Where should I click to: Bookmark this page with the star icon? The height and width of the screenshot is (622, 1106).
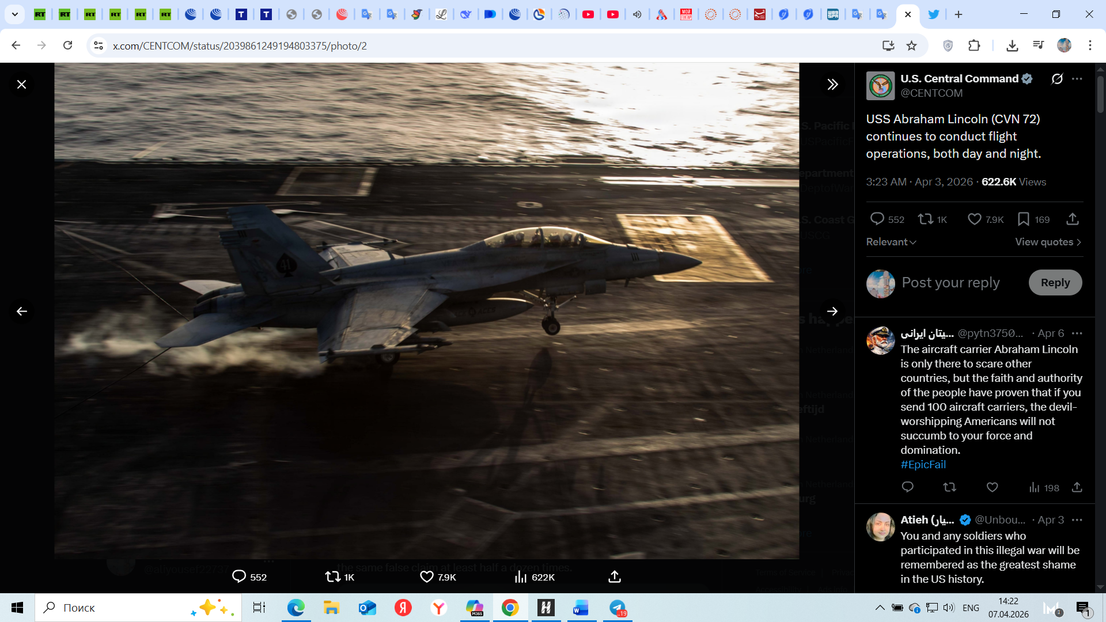coord(911,45)
